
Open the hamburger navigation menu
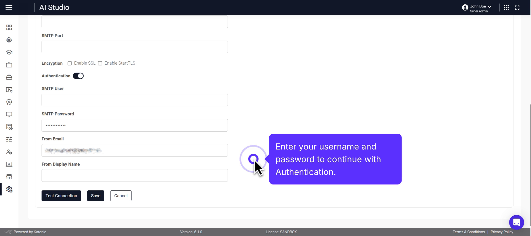point(9,7)
